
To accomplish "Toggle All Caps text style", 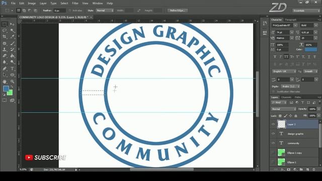I will click(x=286, y=57).
